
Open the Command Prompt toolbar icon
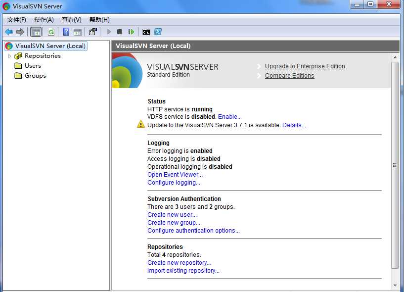(x=146, y=32)
